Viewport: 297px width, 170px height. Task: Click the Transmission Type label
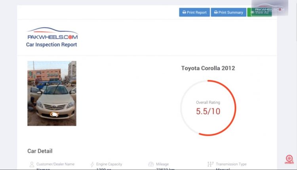coord(231,164)
